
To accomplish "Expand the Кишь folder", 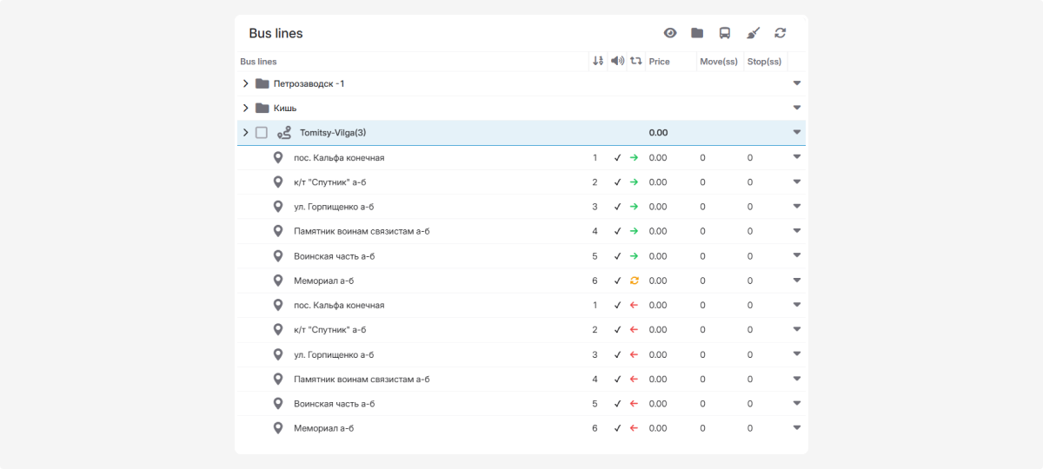I will [x=246, y=108].
